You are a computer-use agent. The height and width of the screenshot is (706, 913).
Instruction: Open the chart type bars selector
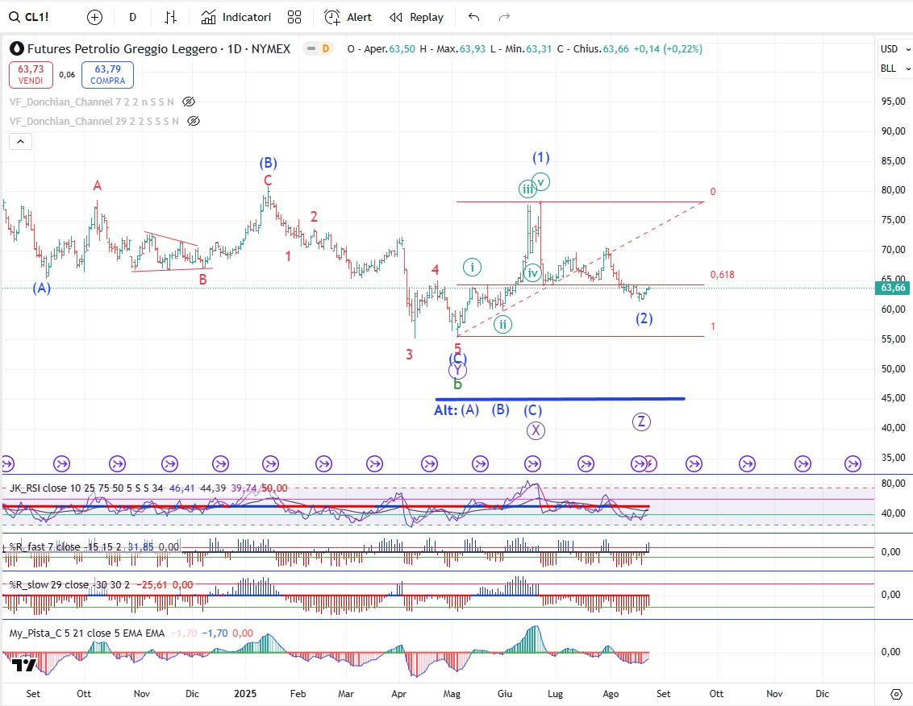[170, 17]
